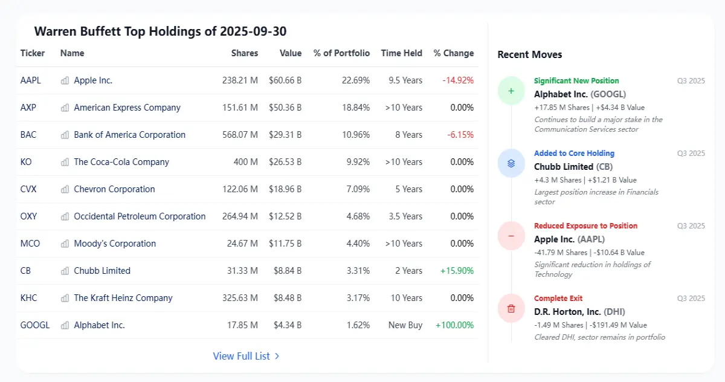Viewport: 725px width, 382px height.
Task: Click the Complete Exit label
Action: [558, 299]
